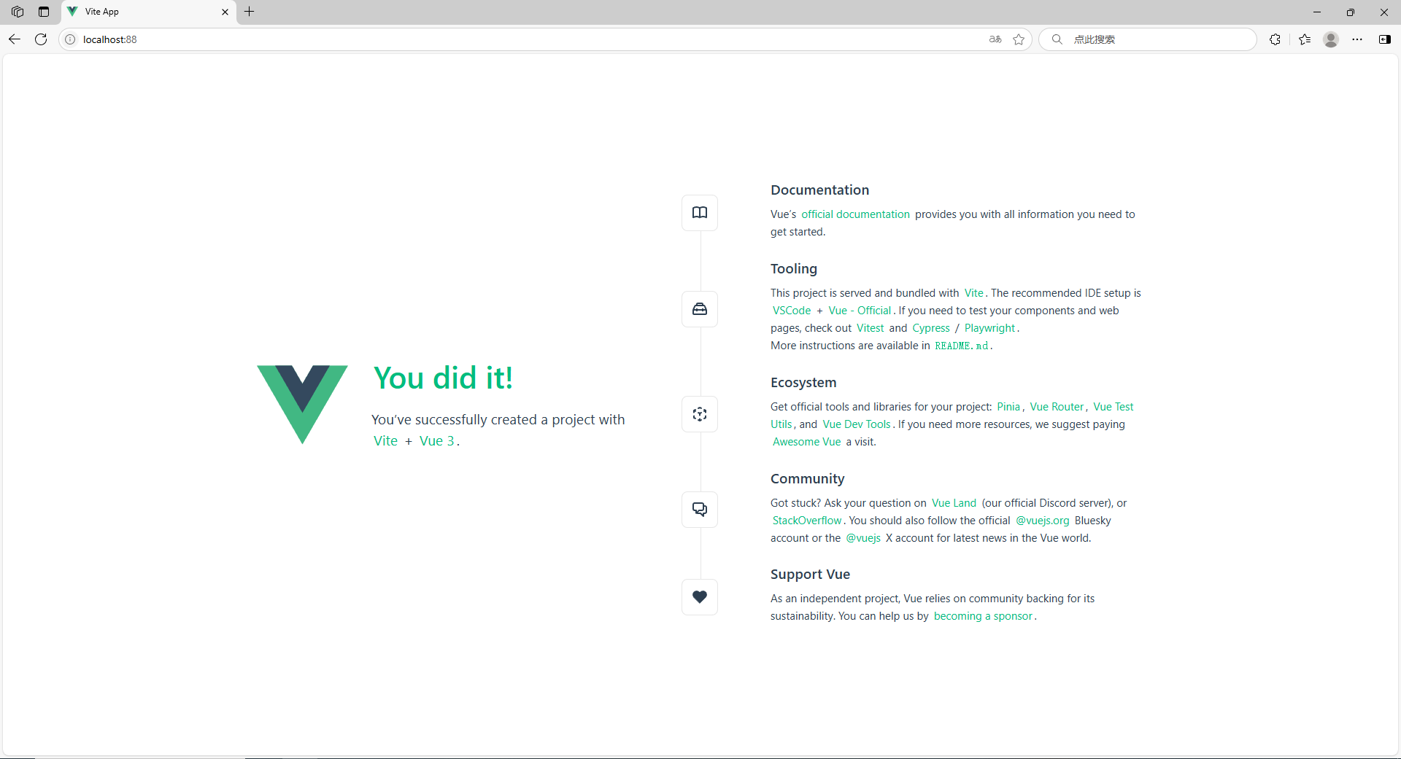1401x759 pixels.
Task: Click the README.md code text
Action: tap(962, 346)
